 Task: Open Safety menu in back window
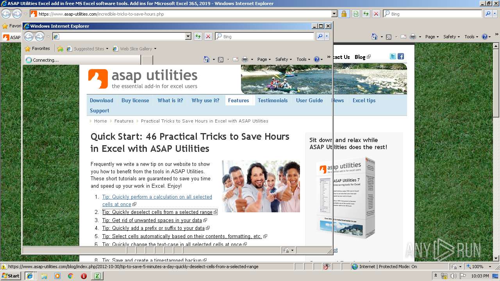(452, 37)
